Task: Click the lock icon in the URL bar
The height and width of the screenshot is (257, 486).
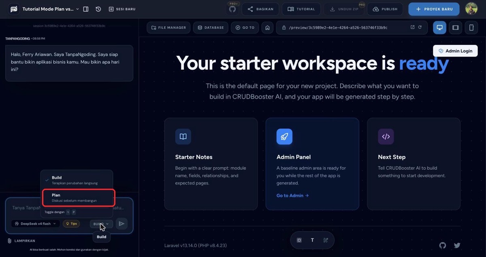Action: (x=284, y=27)
